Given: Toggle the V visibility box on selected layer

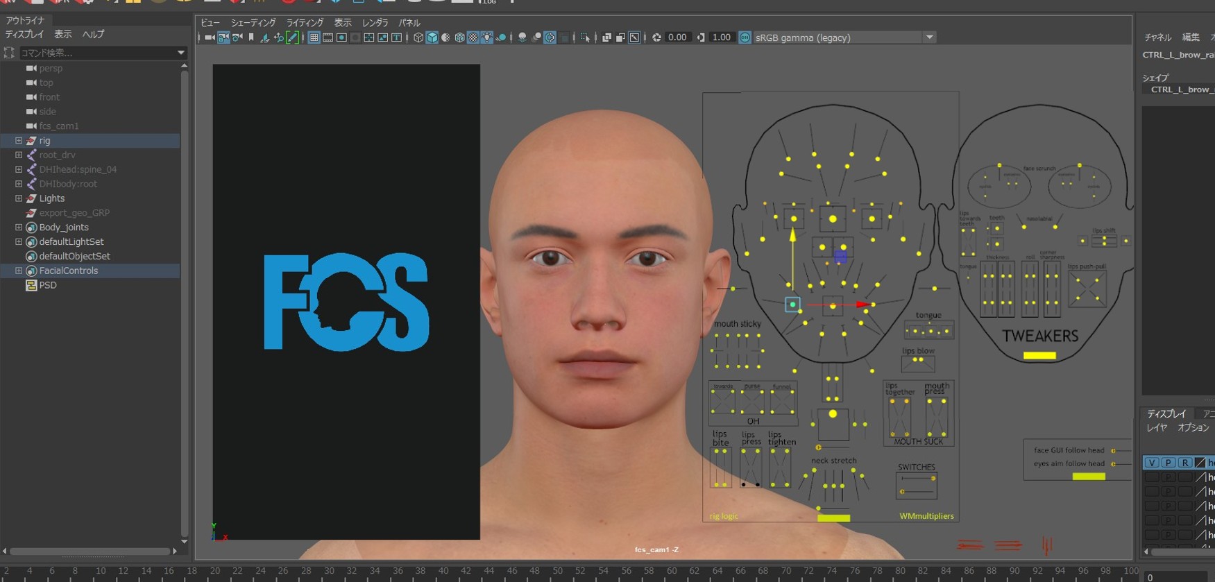Looking at the screenshot, I should coord(1152,463).
